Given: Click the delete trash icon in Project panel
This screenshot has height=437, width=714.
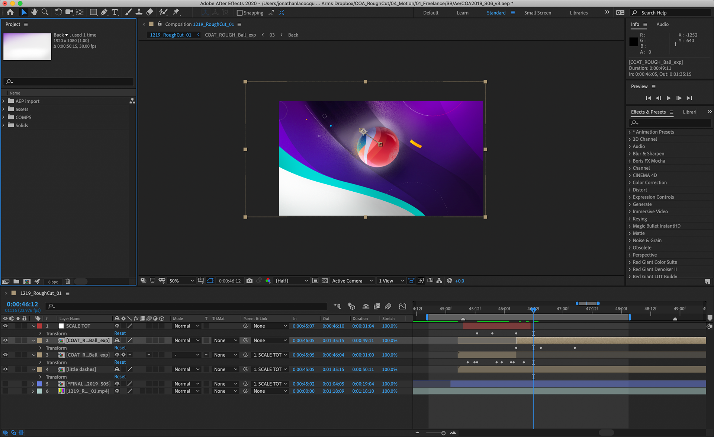Looking at the screenshot, I should (x=68, y=282).
